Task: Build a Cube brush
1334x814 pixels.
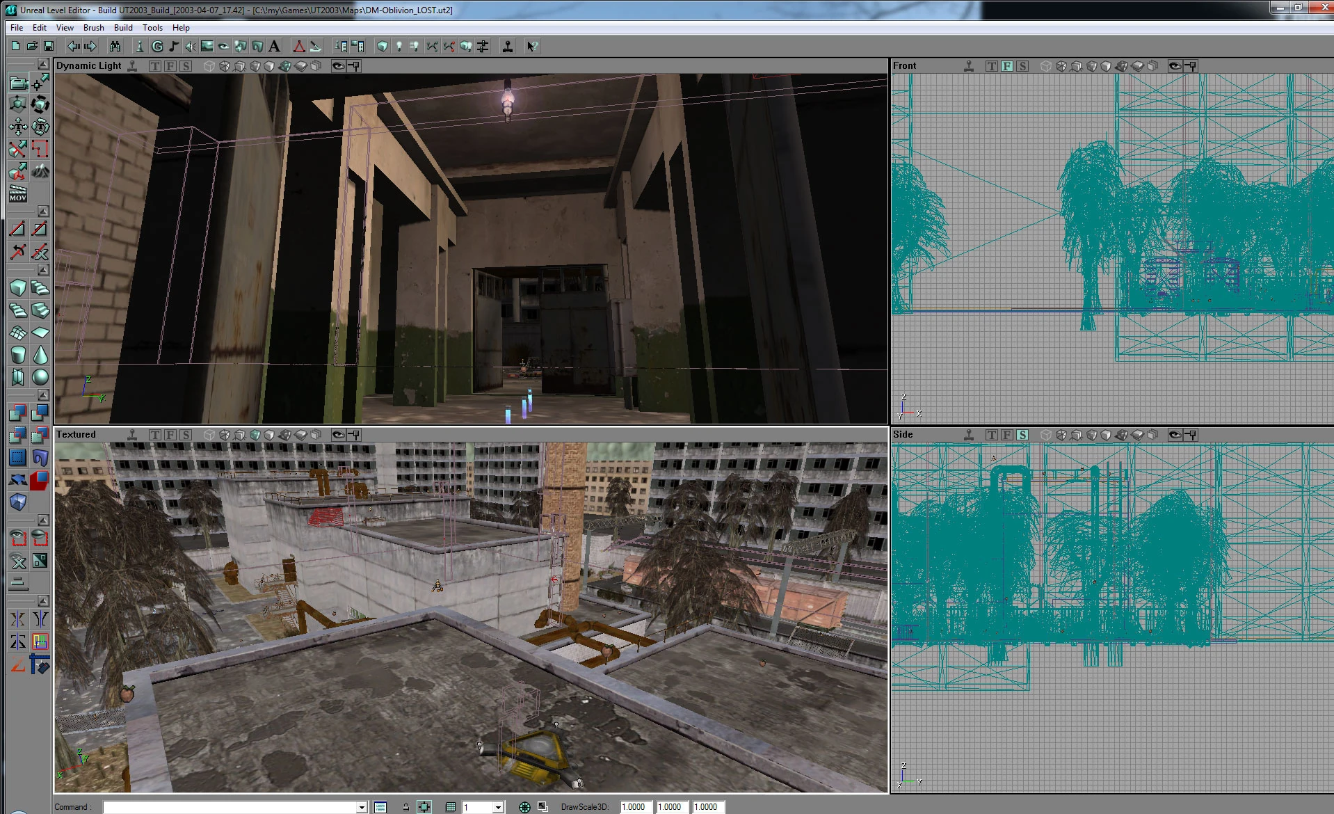Action: tap(18, 287)
